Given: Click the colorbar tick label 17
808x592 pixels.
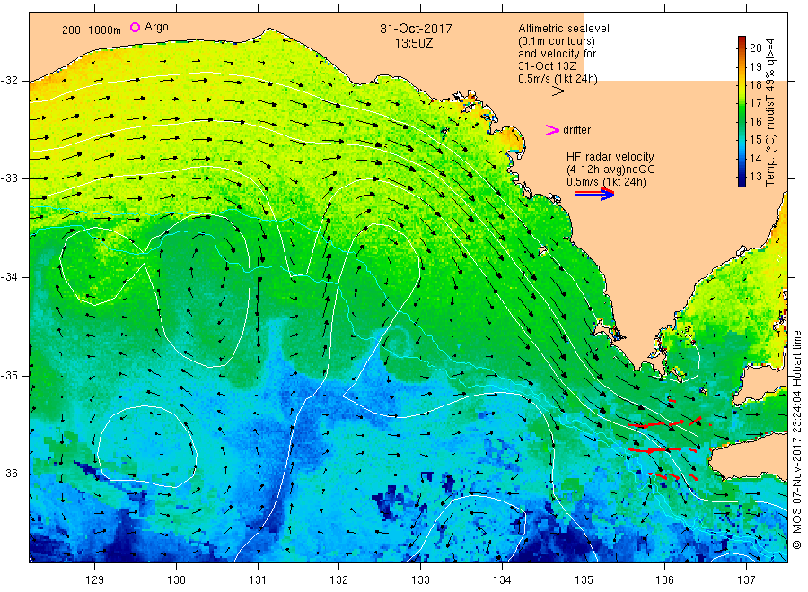Looking at the screenshot, I should [x=755, y=103].
